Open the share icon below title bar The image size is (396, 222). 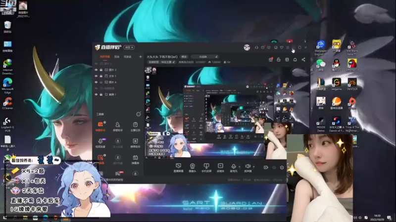click(x=303, y=60)
